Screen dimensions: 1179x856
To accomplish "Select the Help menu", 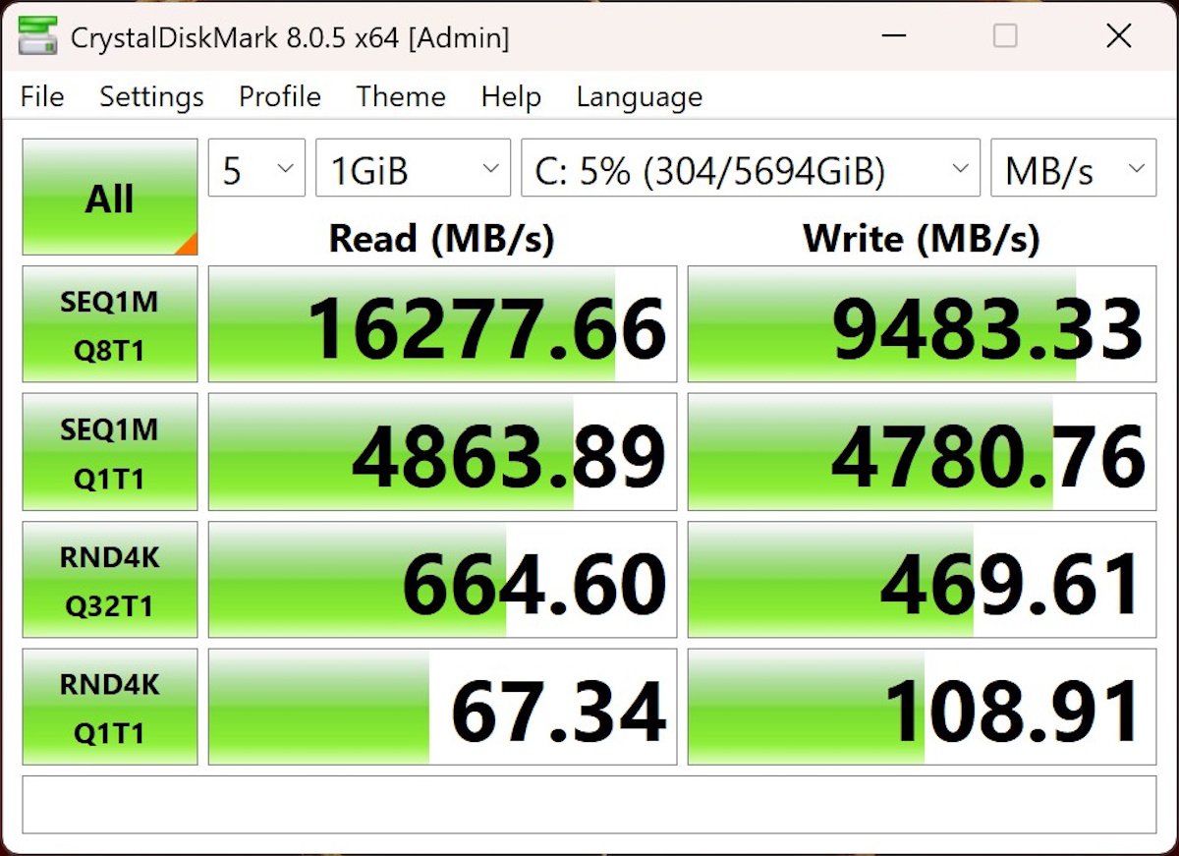I will coord(511,96).
